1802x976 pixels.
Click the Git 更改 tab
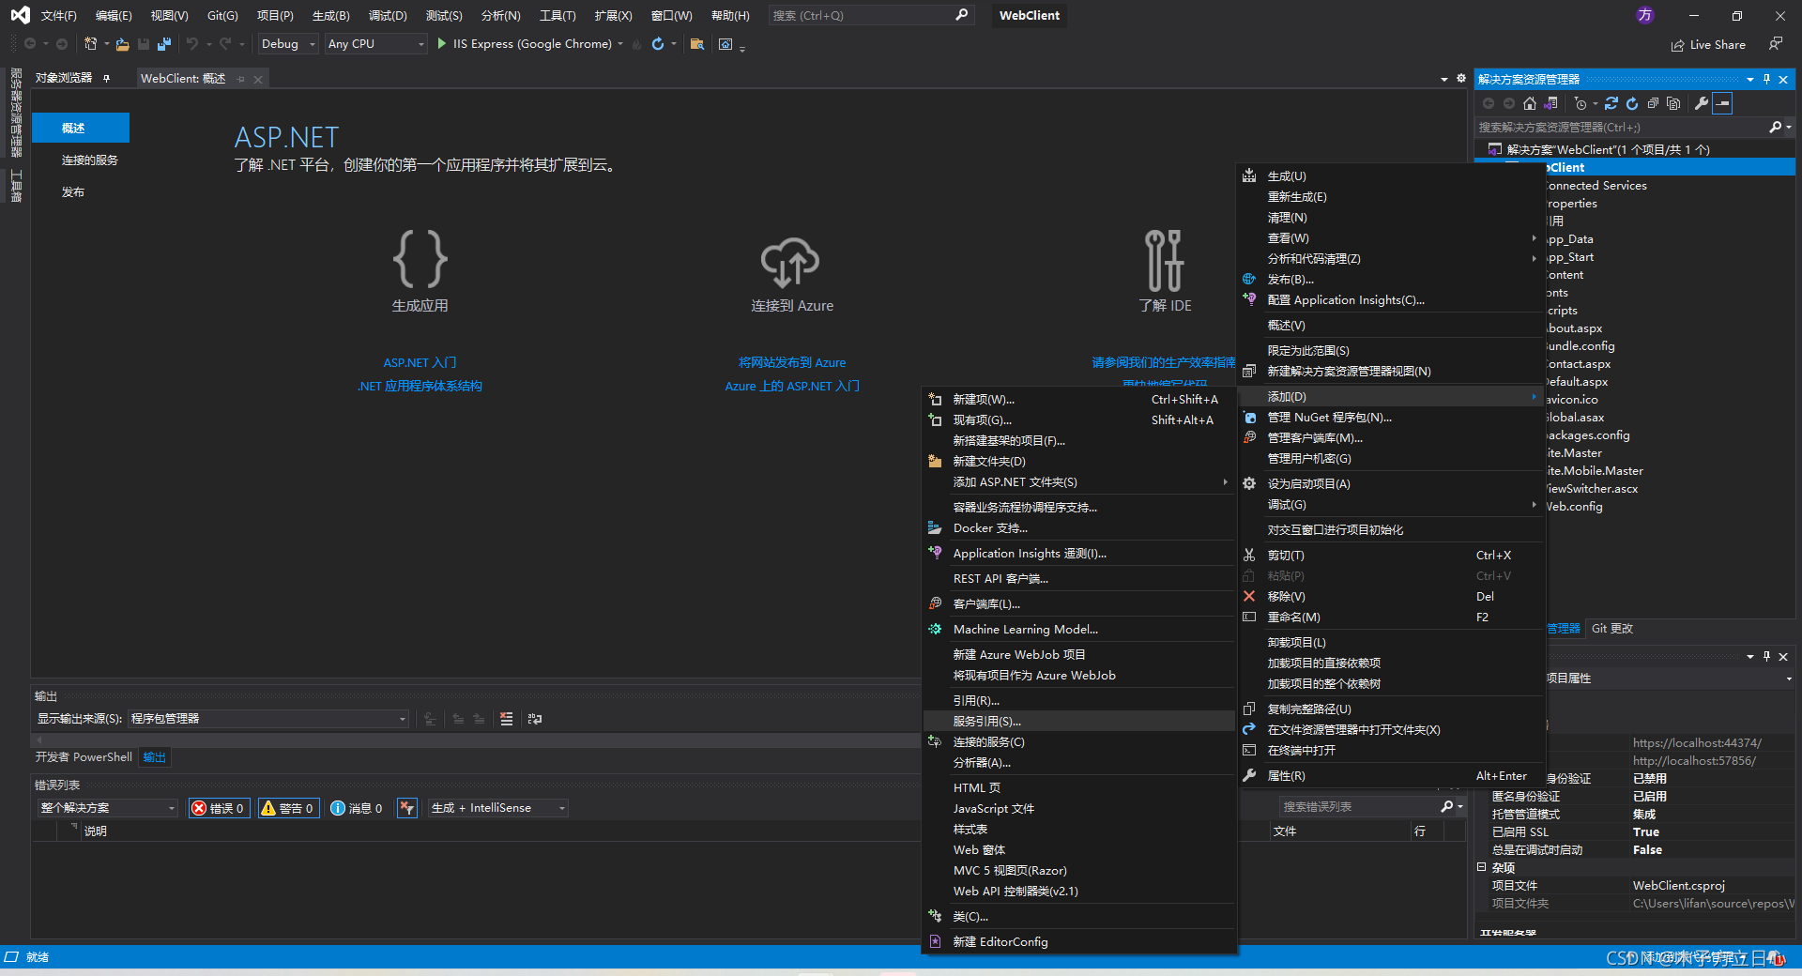[x=1612, y=629]
